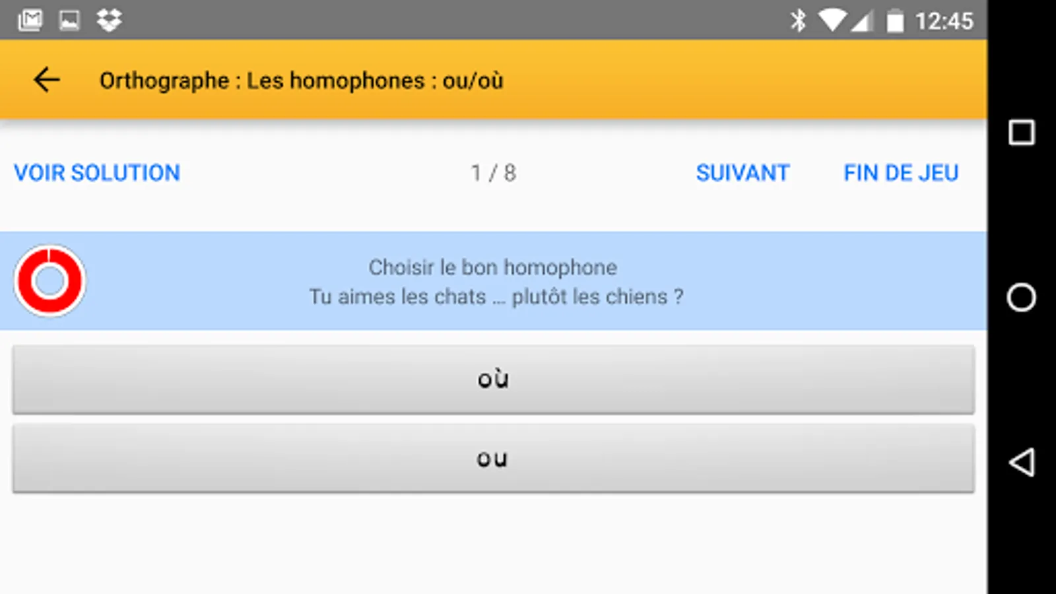
Task: Open the Dropbox notification icon
Action: click(109, 20)
